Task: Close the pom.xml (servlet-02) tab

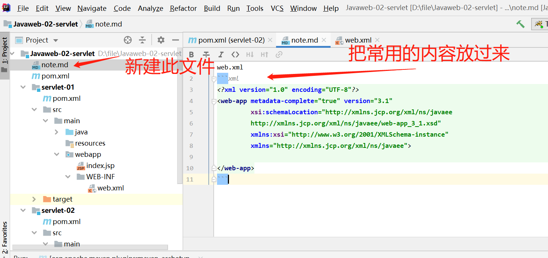Action: [x=270, y=40]
